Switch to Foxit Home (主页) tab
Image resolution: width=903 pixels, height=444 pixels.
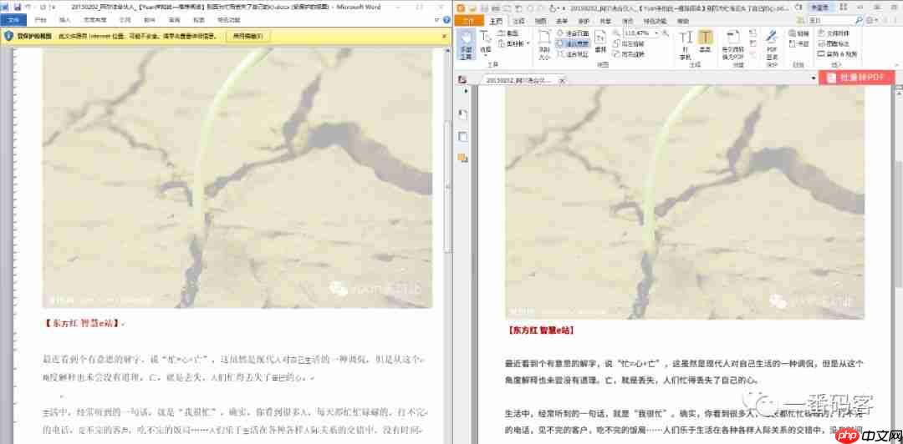pyautogui.click(x=496, y=21)
